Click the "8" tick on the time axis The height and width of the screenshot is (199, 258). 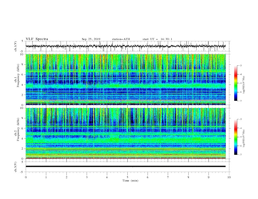[x=188, y=177]
